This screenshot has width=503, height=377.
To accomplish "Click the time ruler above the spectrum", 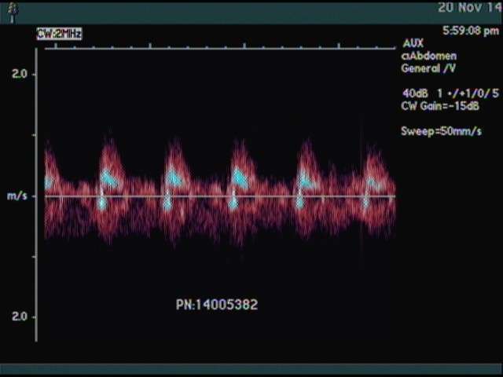I will [x=220, y=49].
